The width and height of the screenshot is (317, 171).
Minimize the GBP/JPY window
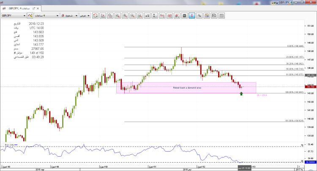296,2
